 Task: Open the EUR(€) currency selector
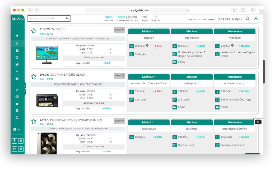pos(237,19)
